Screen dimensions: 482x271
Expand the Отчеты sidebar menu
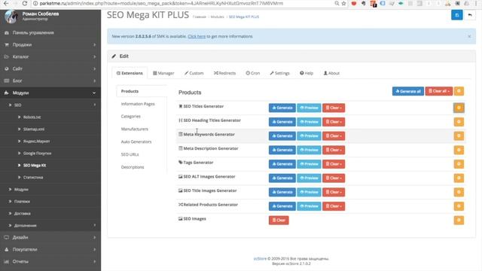(x=50, y=261)
